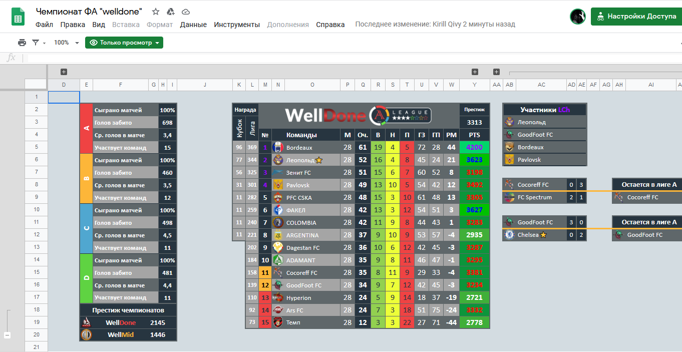Click the Hyperion team name cell
The height and width of the screenshot is (352, 682).
pyautogui.click(x=312, y=298)
